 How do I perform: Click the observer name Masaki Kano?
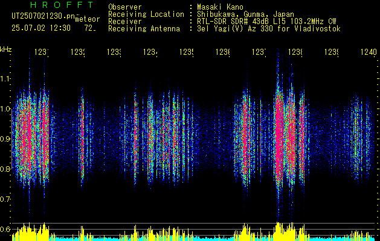point(220,7)
